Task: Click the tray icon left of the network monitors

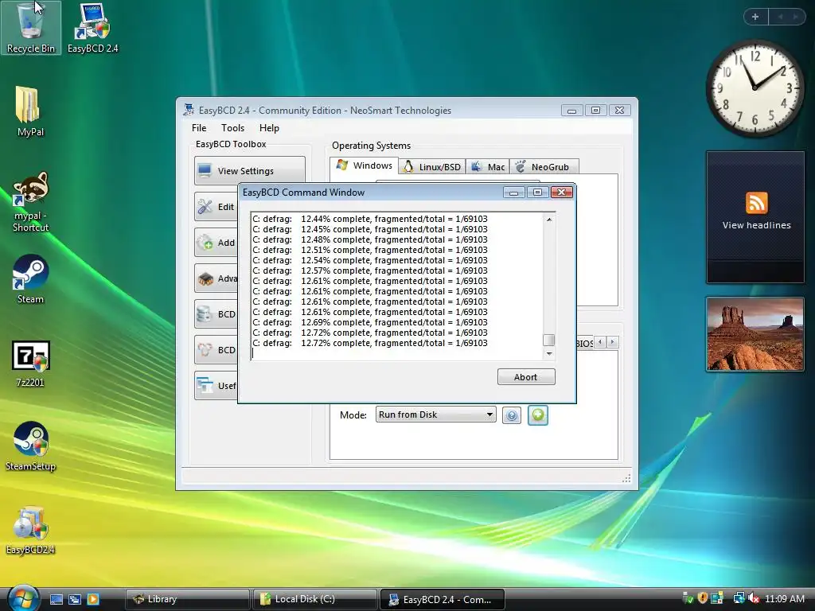Action: pyautogui.click(x=717, y=598)
